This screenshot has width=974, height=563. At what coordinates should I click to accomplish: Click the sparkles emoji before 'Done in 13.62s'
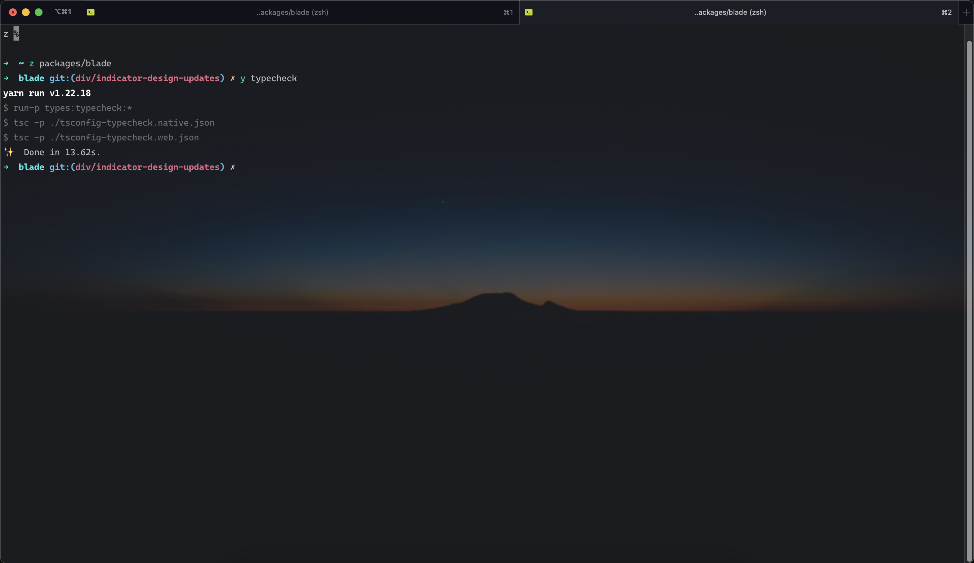[x=9, y=152]
